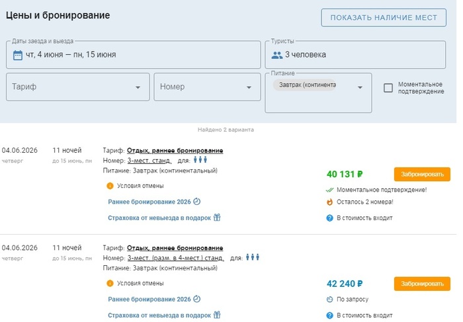Click the fire icon next to Осталось 2 номера
Viewport: 463px width, 322px height.
329,202
